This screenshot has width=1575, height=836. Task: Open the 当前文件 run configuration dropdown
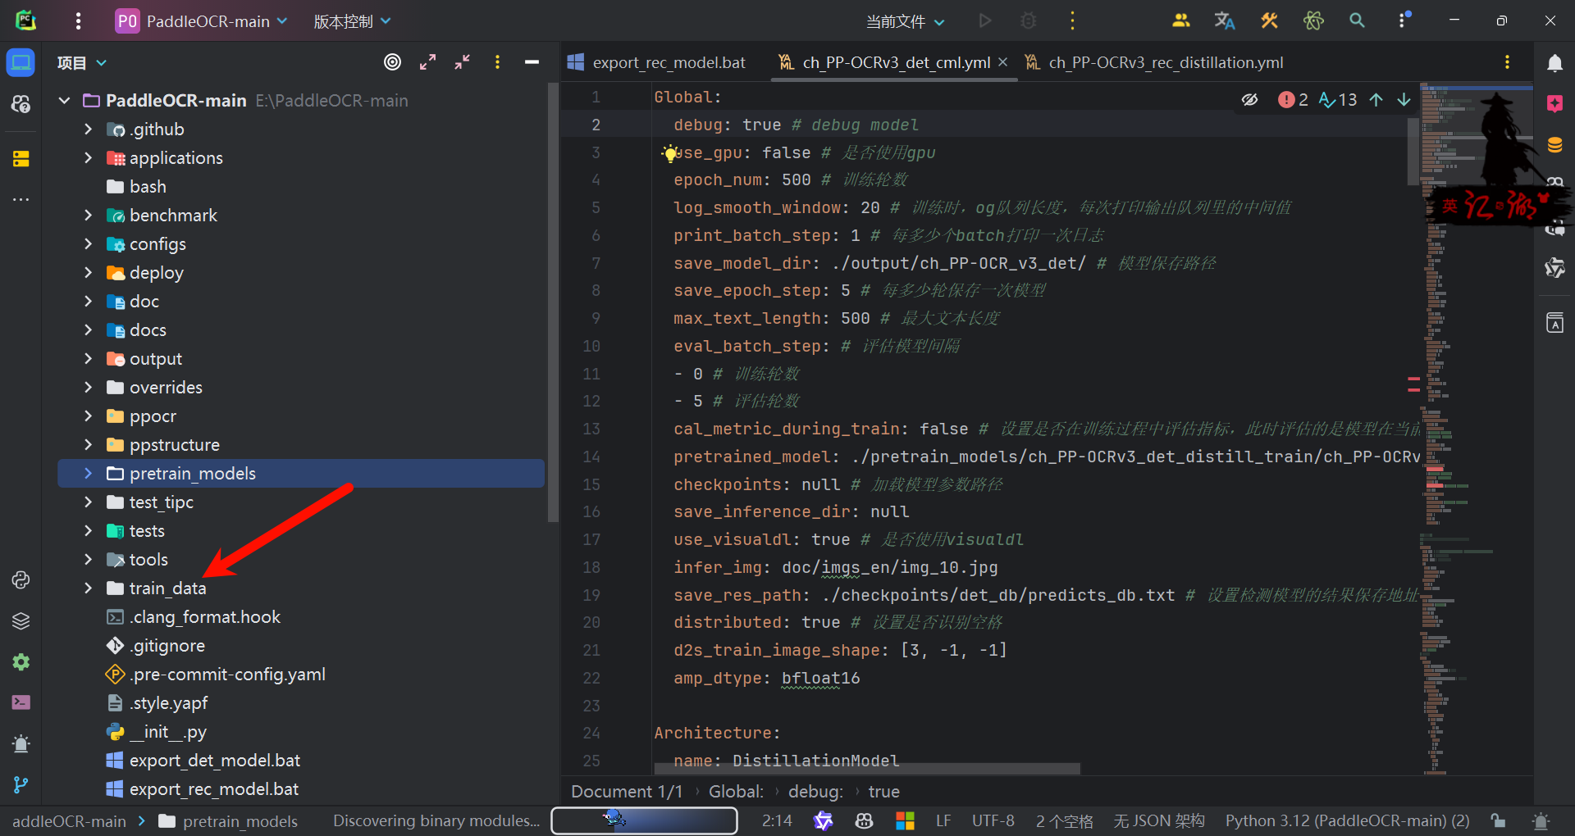pyautogui.click(x=906, y=21)
